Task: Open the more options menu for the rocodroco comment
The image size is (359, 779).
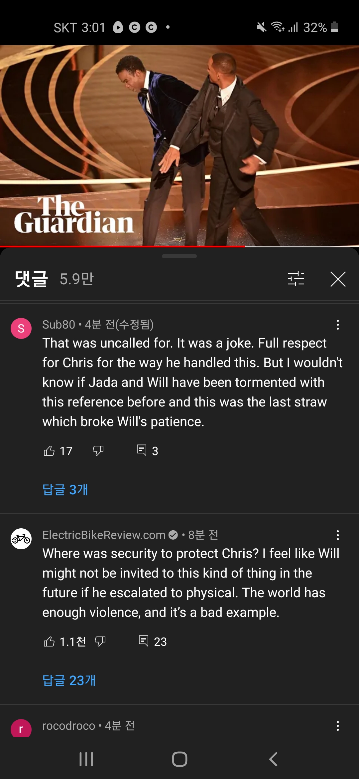Action: [x=338, y=726]
